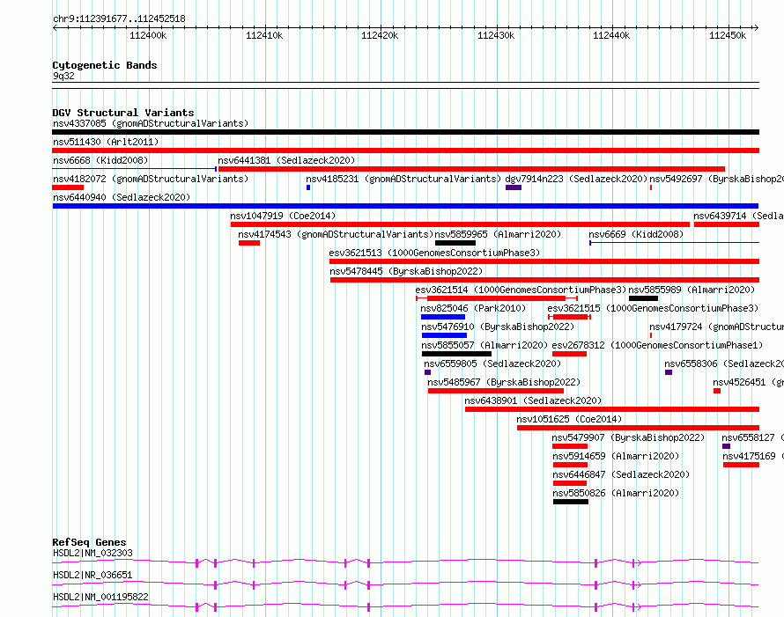Open the nsv6439714 variant label
784x617 pixels.
(x=738, y=216)
